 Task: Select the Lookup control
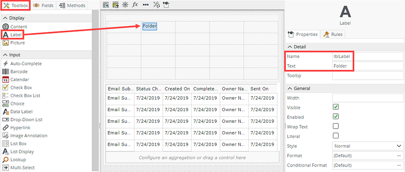(x=14, y=159)
